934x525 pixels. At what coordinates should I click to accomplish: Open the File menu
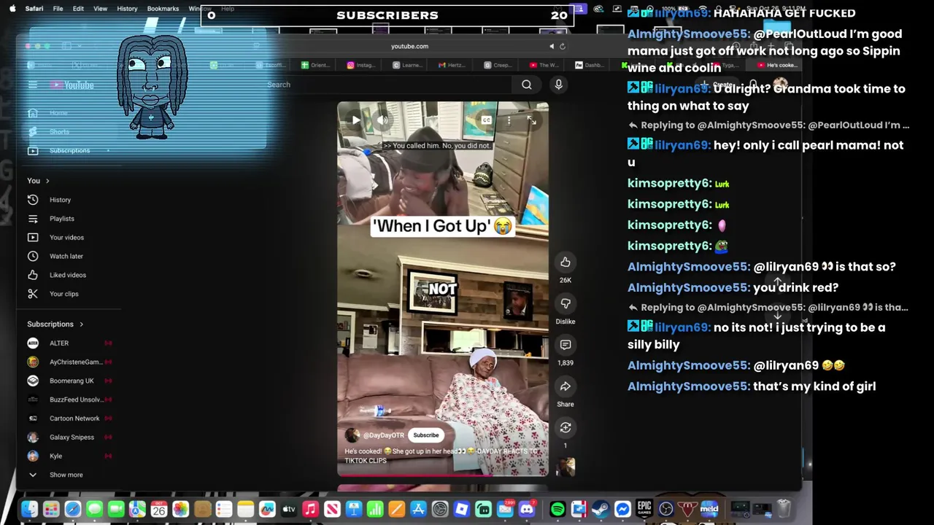click(58, 9)
